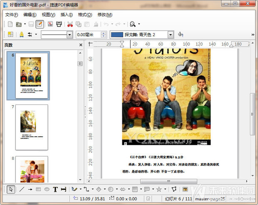The width and height of the screenshot is (258, 205).
Task: Expand the toolbar overflow chevron
Action: 253,35
